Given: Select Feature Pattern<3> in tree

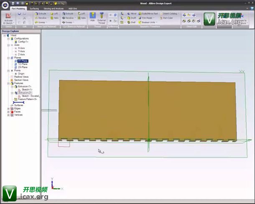Looking at the screenshot, I should click(27, 99).
